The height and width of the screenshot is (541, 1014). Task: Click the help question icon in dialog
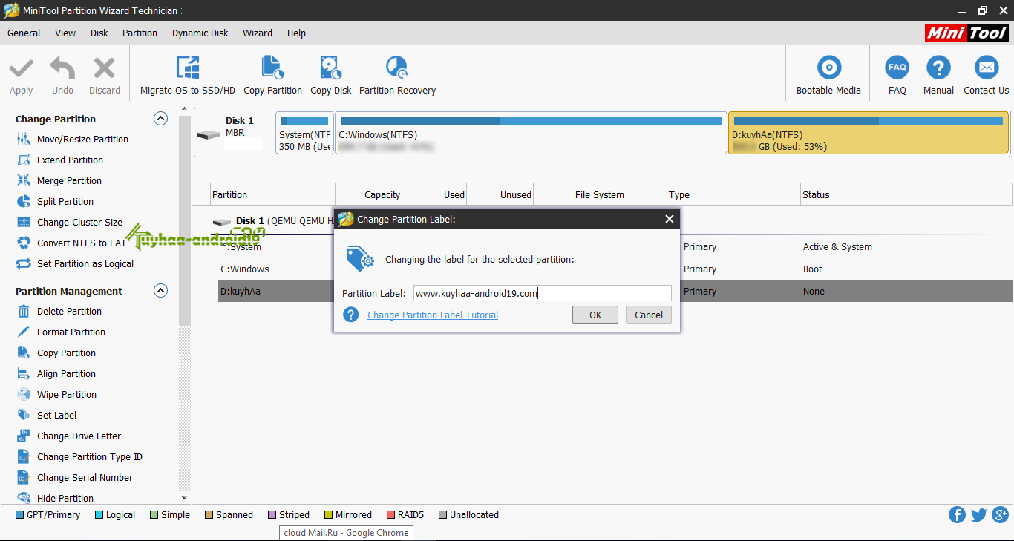(351, 315)
